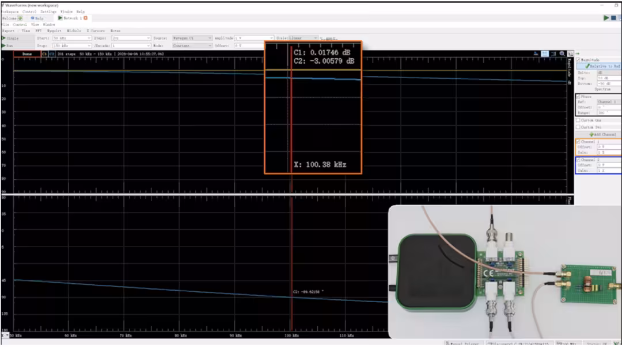Viewport: 622px width, 347px height.
Task: Toggle the Magnitude checkbox
Action: (578, 60)
